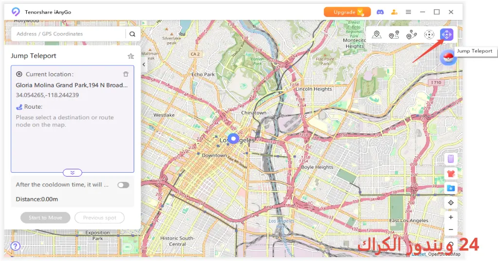Click the Route: label in the panel
This screenshot has width=498, height=261.
[x=33, y=107]
